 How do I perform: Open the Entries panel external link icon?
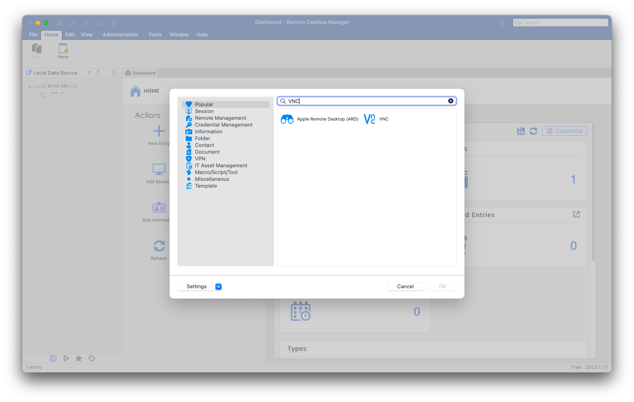tap(577, 214)
